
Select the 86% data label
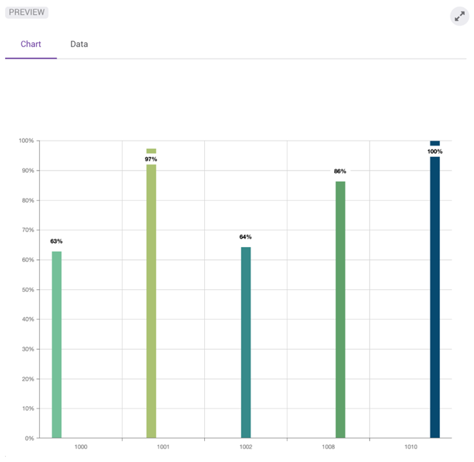point(341,171)
